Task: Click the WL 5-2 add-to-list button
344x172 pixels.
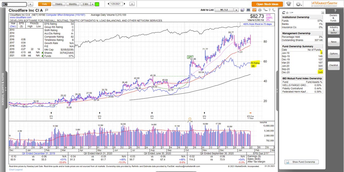Action: (x=224, y=10)
